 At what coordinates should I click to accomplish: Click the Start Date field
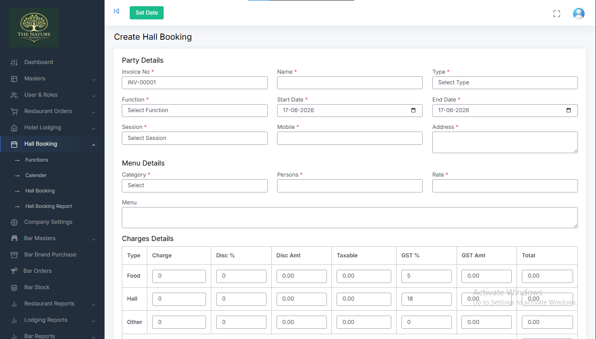pyautogui.click(x=350, y=110)
